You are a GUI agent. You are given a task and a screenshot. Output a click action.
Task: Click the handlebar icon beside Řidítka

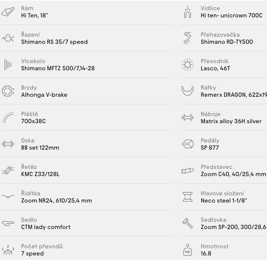[8, 197]
